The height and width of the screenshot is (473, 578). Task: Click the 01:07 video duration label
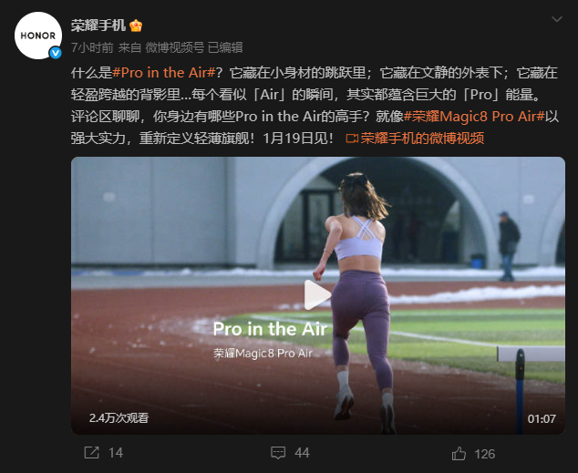(542, 419)
